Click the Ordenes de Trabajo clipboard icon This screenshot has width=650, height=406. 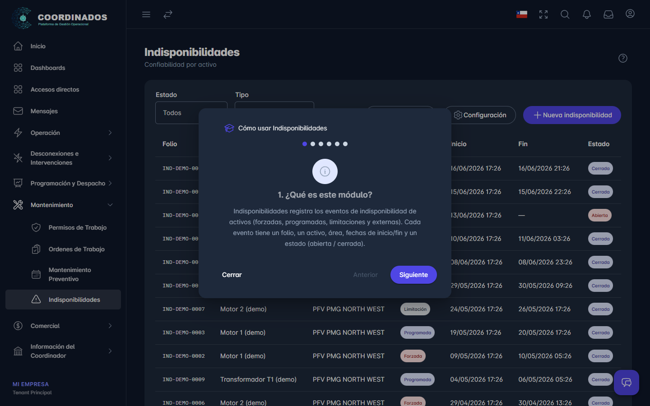36,249
